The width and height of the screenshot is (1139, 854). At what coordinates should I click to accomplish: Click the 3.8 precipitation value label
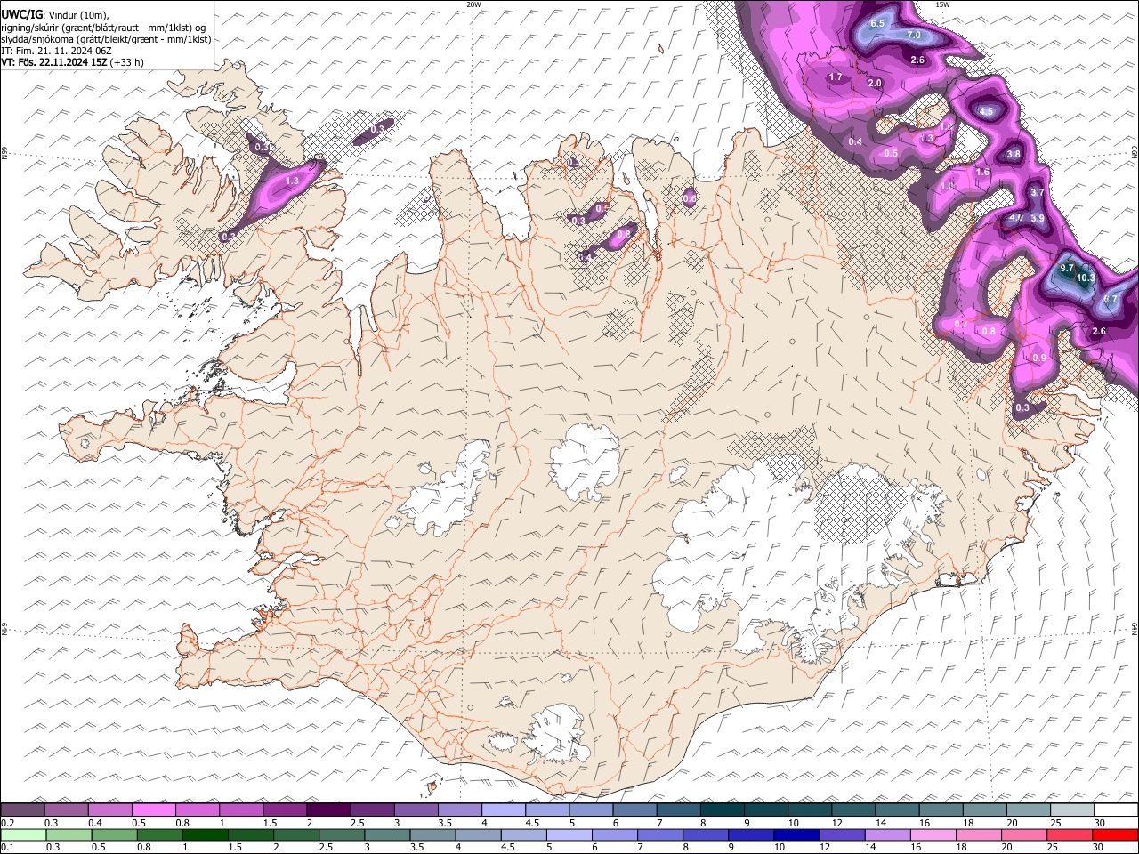(x=1014, y=154)
